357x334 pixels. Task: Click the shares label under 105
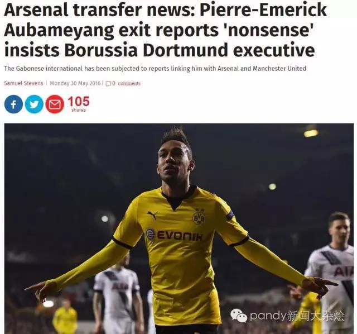(x=79, y=110)
